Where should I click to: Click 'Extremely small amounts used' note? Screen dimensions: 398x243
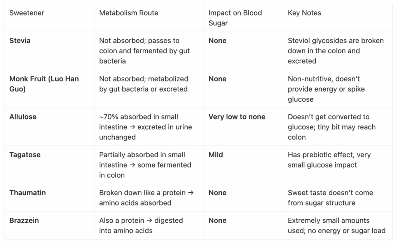[x=337, y=225]
